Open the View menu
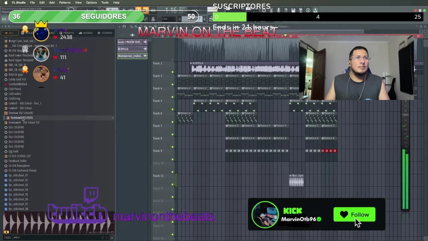This screenshot has height=241, width=428. click(78, 3)
